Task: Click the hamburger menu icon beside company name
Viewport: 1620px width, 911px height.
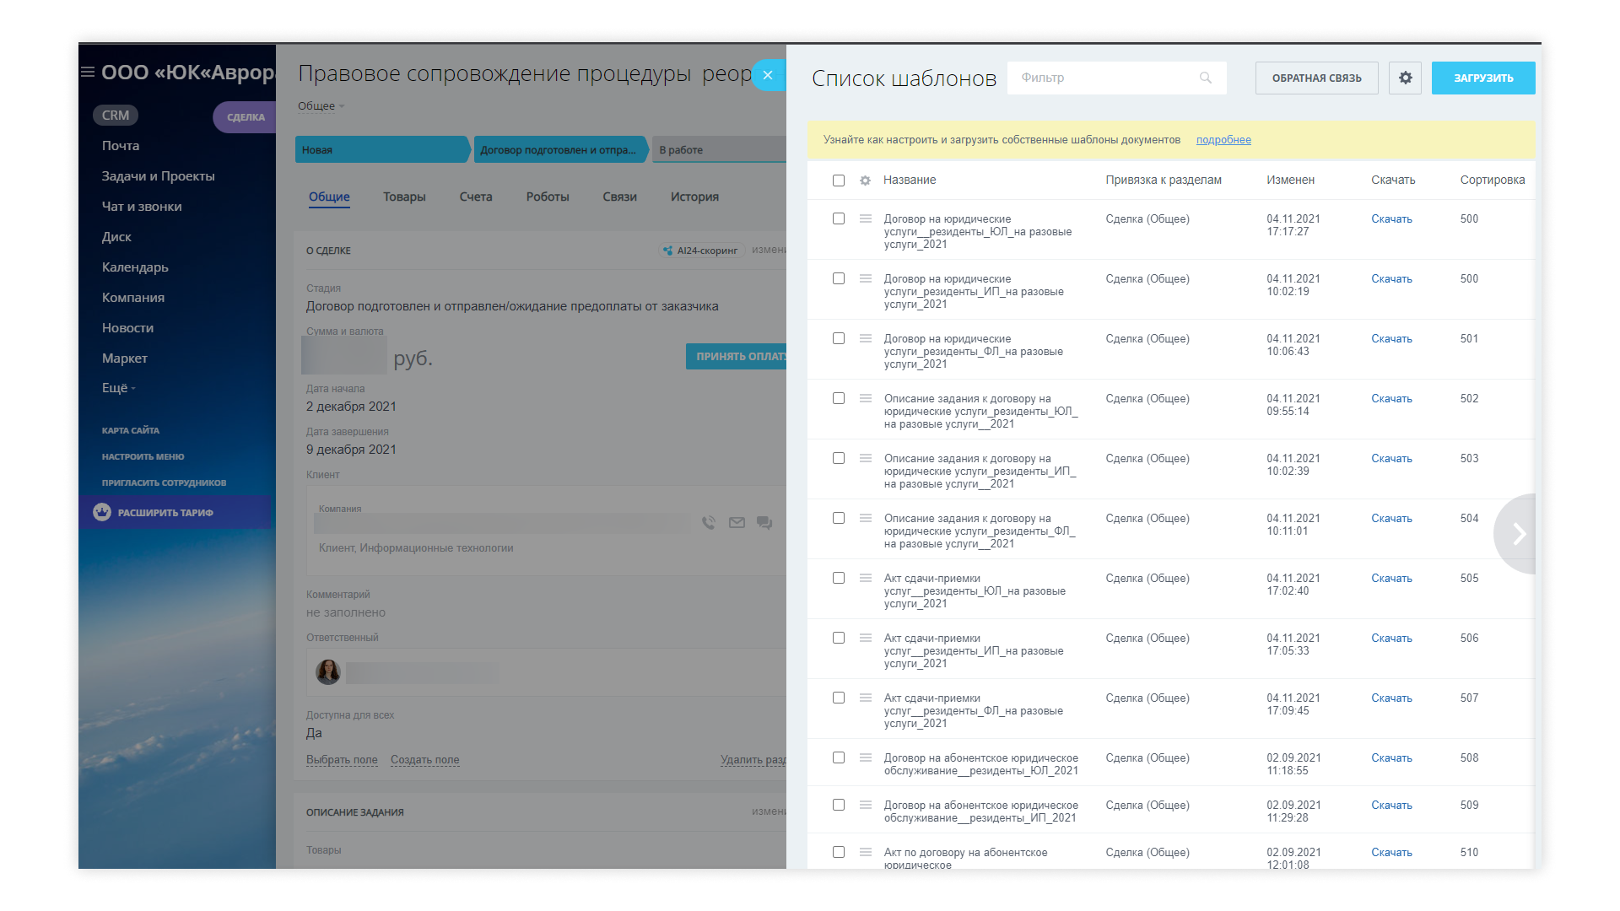Action: pos(88,73)
